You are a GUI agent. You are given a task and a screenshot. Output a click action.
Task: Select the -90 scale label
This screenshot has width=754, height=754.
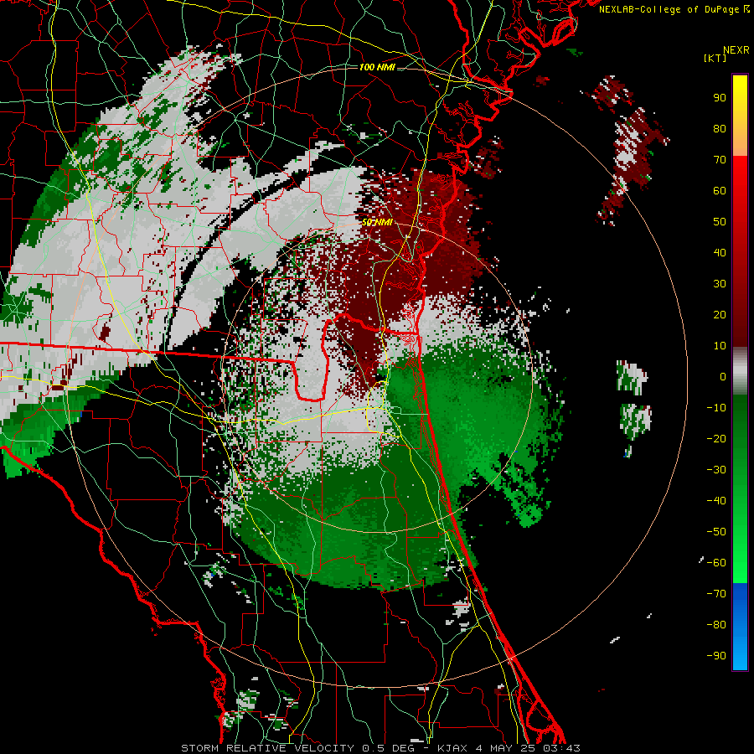(x=716, y=656)
